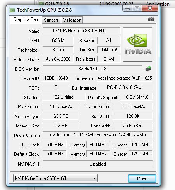Click the Technology value 65 nm
175x190 pixels.
[58, 50]
